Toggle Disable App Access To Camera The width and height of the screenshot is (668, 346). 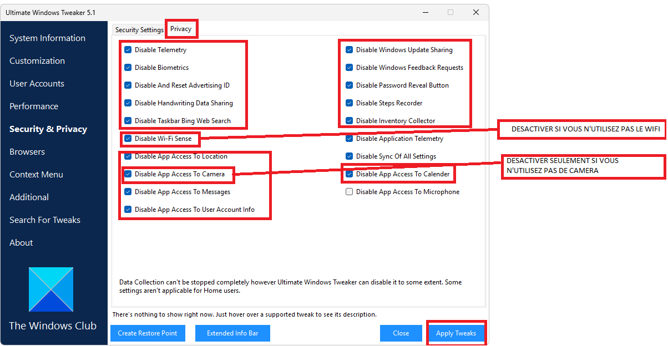[128, 174]
